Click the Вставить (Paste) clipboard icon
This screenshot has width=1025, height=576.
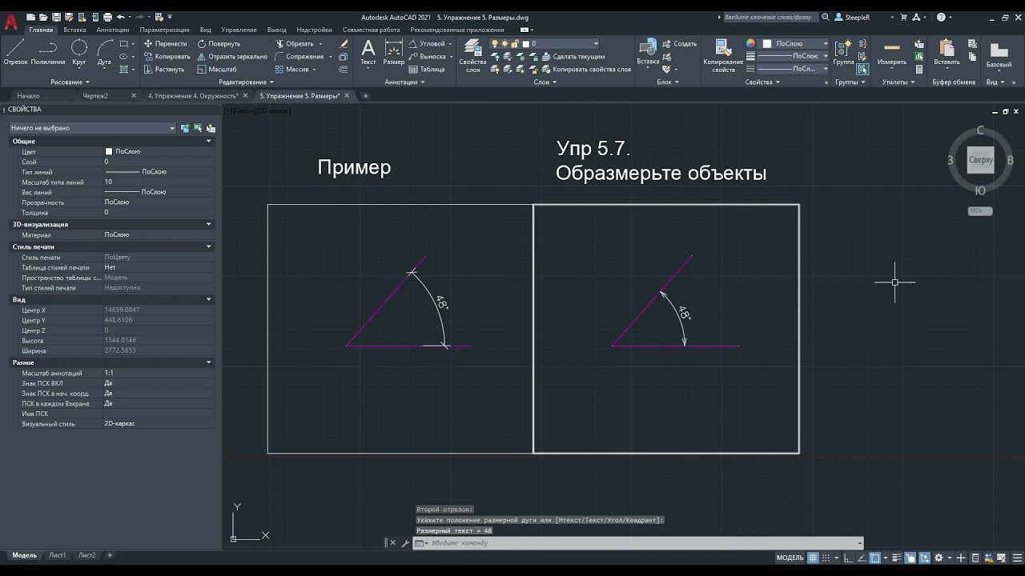pos(947,52)
